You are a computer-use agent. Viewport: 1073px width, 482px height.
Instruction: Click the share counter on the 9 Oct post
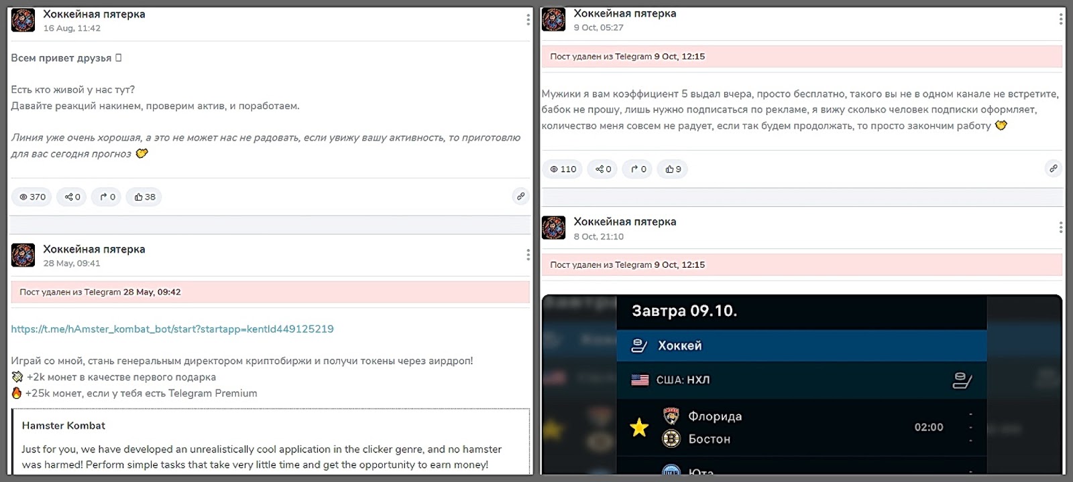[603, 169]
